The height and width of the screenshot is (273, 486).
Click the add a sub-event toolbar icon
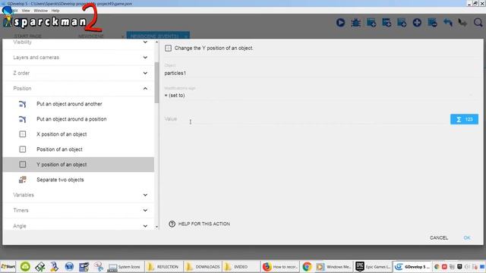coord(387,23)
